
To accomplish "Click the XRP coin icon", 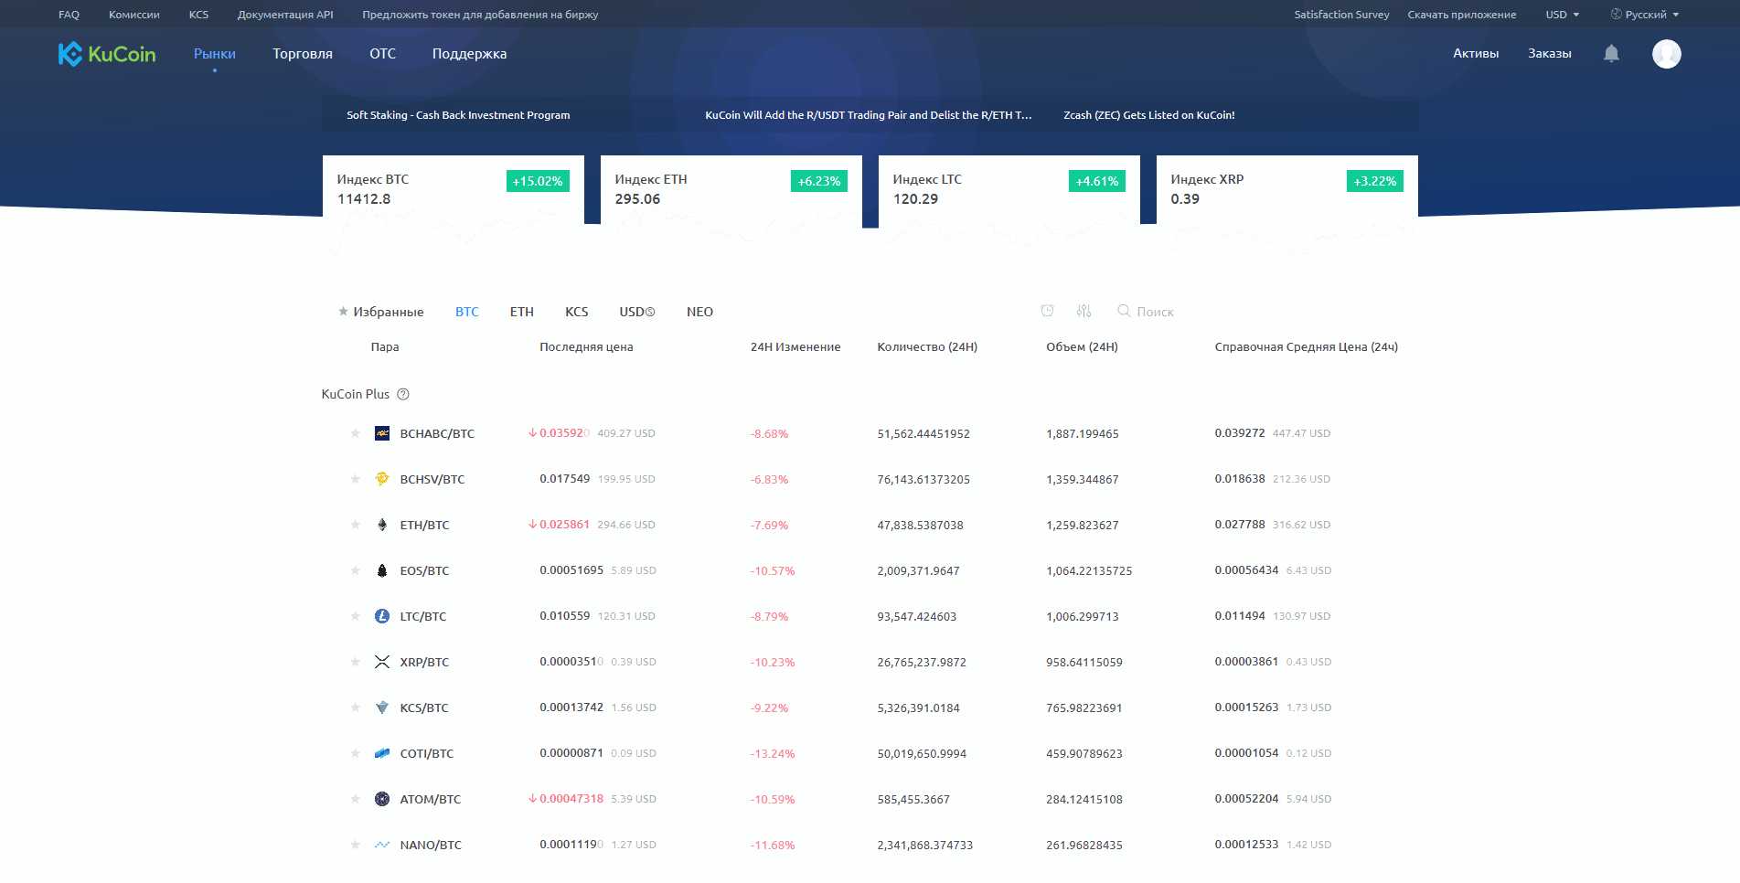I will click(x=382, y=662).
